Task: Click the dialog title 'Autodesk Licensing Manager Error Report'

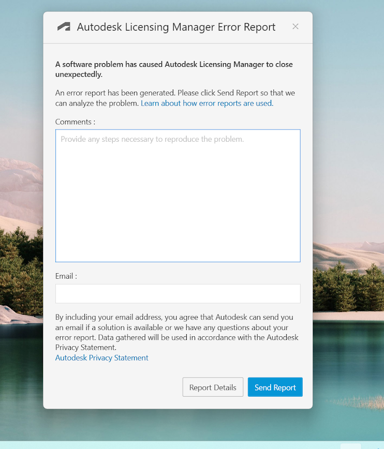Action: [x=176, y=27]
